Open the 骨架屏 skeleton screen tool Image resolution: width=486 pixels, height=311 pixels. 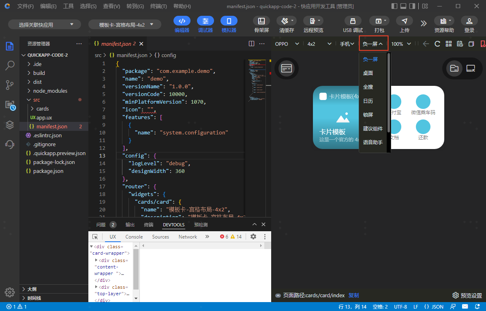point(261,21)
